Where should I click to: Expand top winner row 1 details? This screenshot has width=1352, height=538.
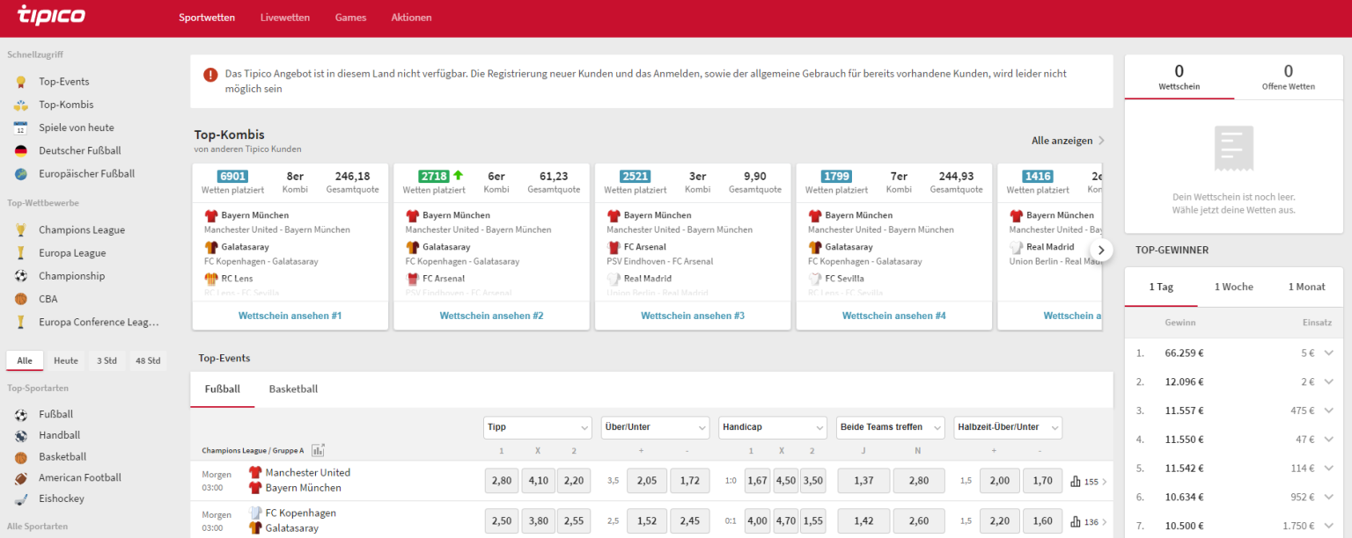pos(1328,353)
